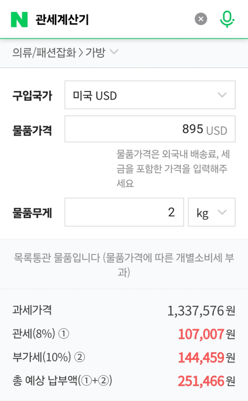Click the 물품가격 price input field

click(150, 129)
